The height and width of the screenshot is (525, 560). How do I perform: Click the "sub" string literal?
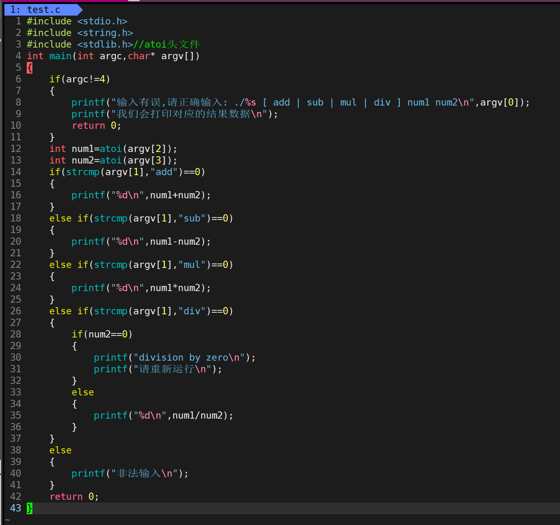(x=192, y=218)
